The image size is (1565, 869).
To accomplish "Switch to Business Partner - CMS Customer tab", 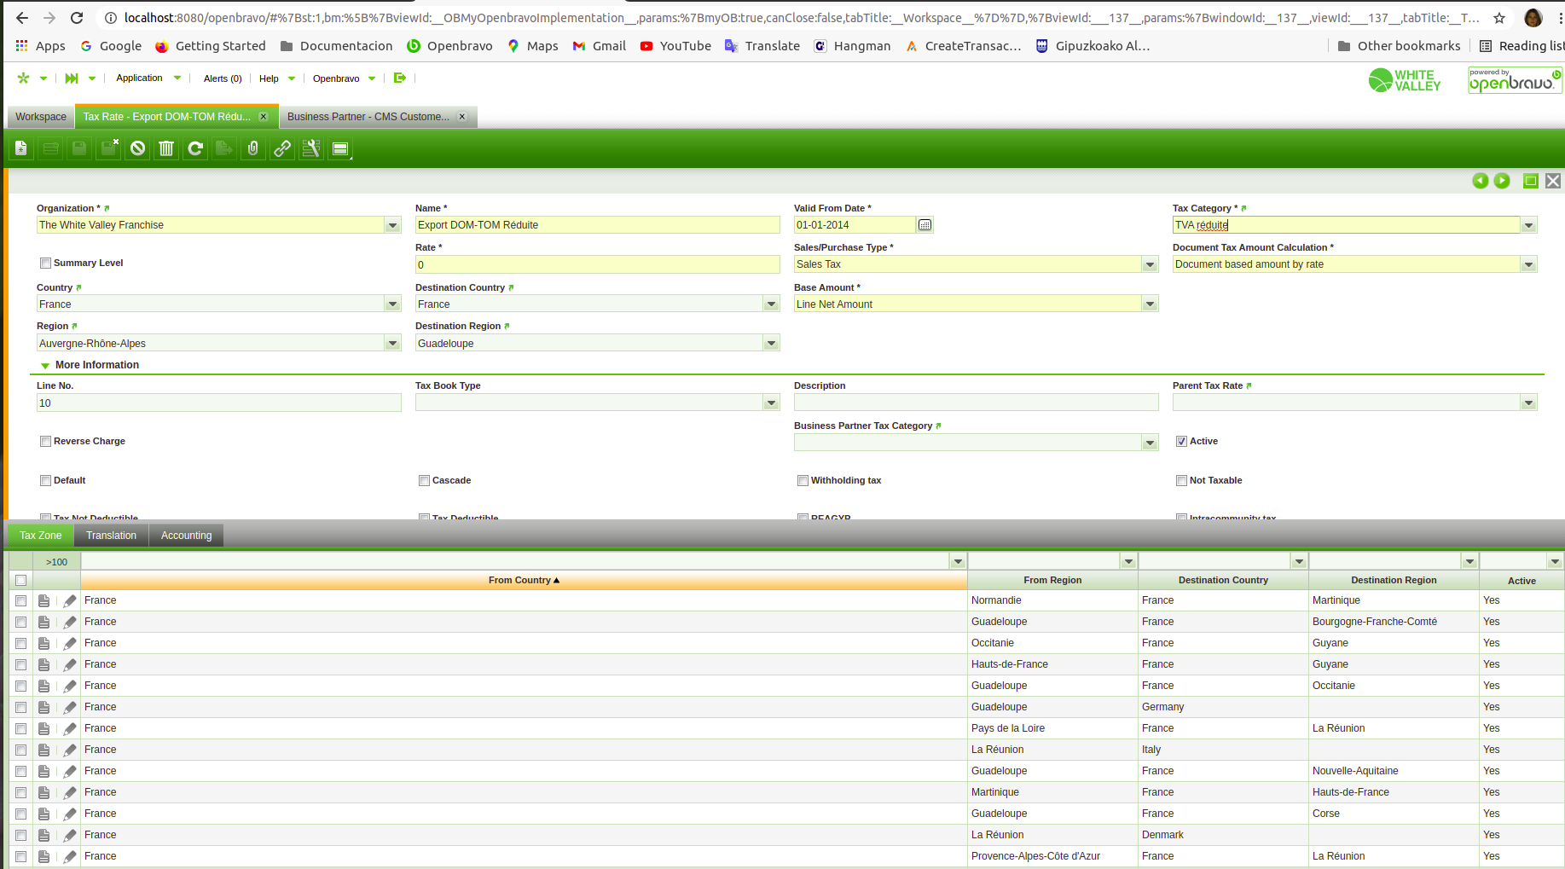I will 368,117.
